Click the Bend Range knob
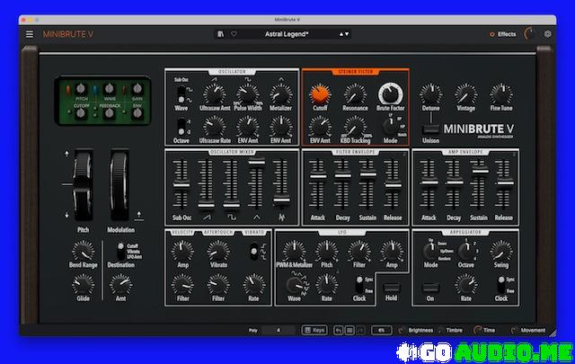This screenshot has height=364, width=575. pyautogui.click(x=84, y=252)
